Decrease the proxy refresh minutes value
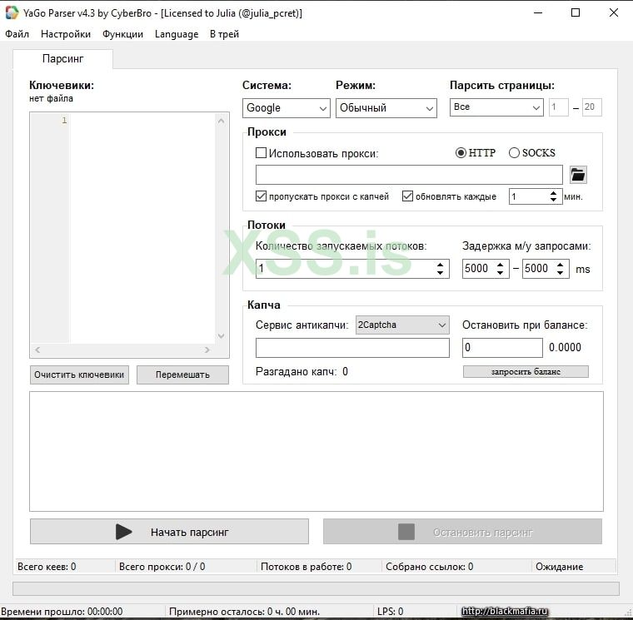This screenshot has width=633, height=620. (x=554, y=200)
